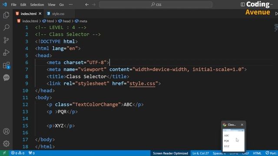The image size is (278, 156).
Task: Switch to the style.css tab
Action: point(58,13)
